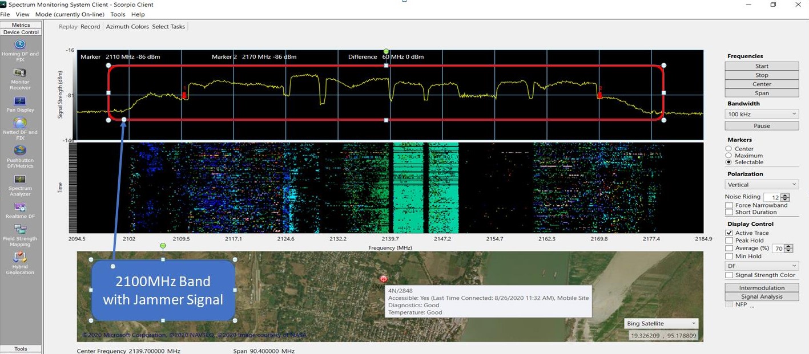
Task: Open the Help menu
Action: (138, 14)
